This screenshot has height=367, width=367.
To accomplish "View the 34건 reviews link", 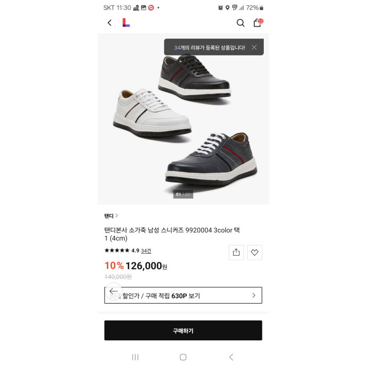I will click(146, 251).
